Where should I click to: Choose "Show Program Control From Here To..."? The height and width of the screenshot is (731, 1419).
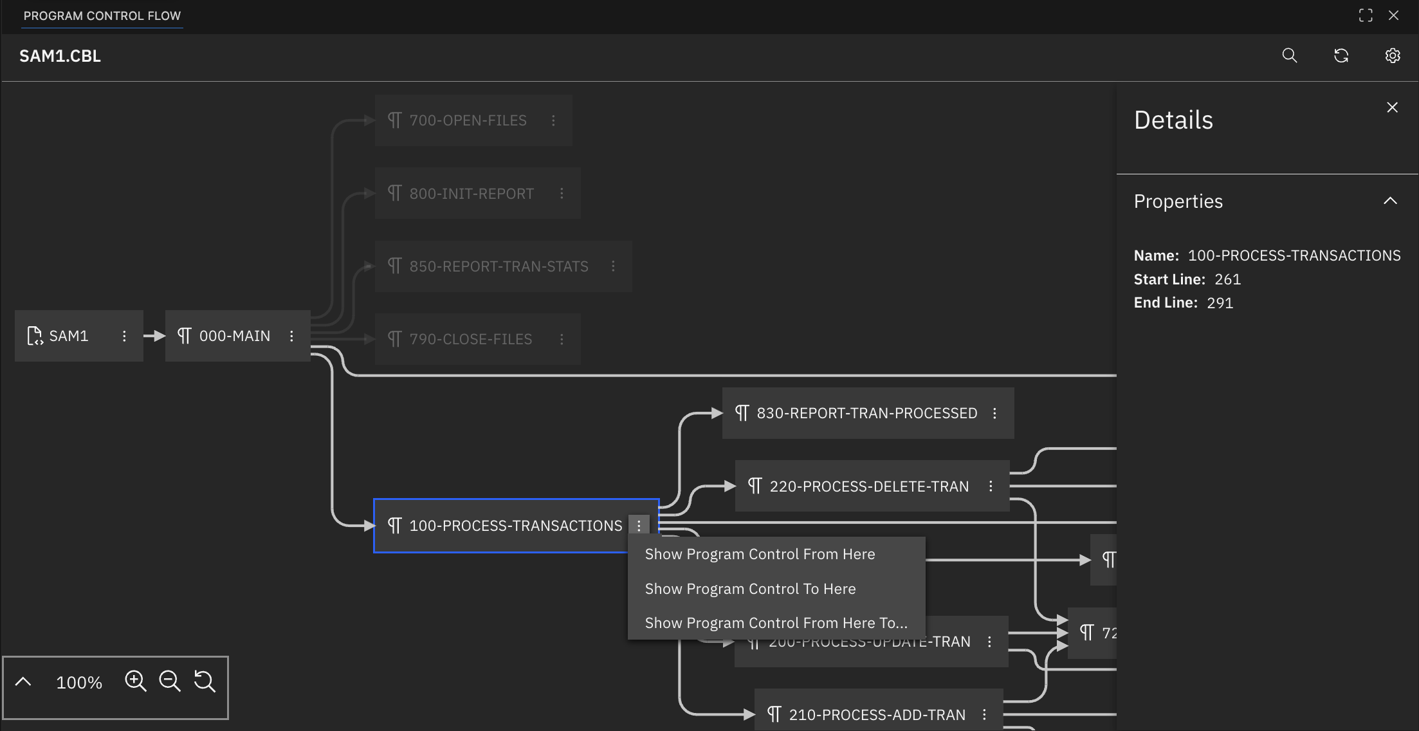tap(775, 622)
